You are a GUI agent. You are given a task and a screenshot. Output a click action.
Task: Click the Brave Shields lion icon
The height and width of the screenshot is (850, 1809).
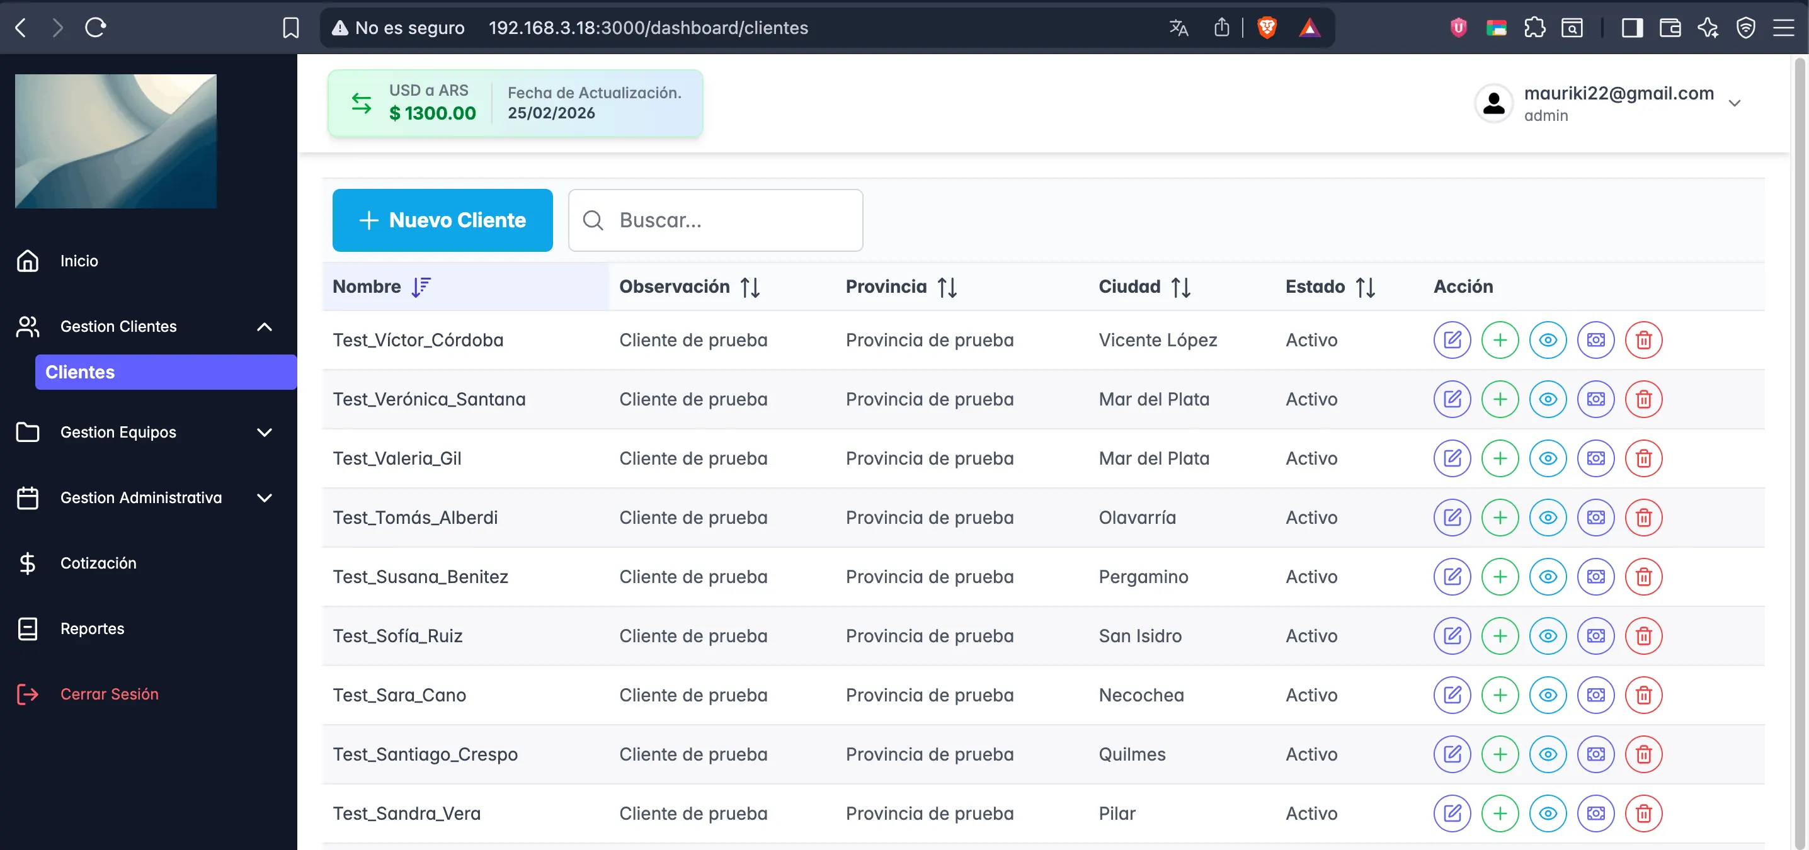pyautogui.click(x=1266, y=28)
